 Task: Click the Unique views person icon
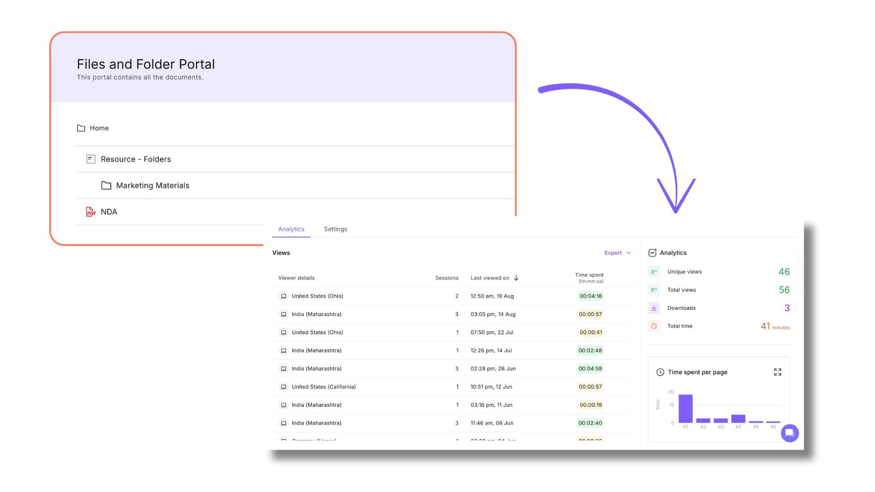[654, 272]
